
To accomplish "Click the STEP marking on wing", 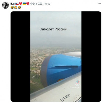I will tap(65, 98).
